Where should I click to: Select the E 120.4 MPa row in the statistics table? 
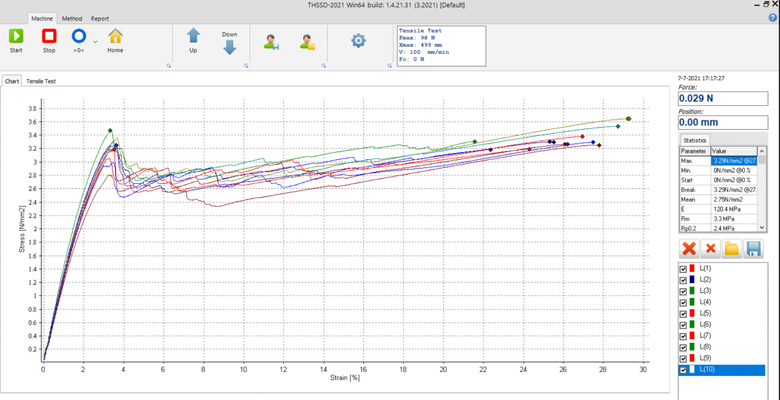tap(718, 209)
